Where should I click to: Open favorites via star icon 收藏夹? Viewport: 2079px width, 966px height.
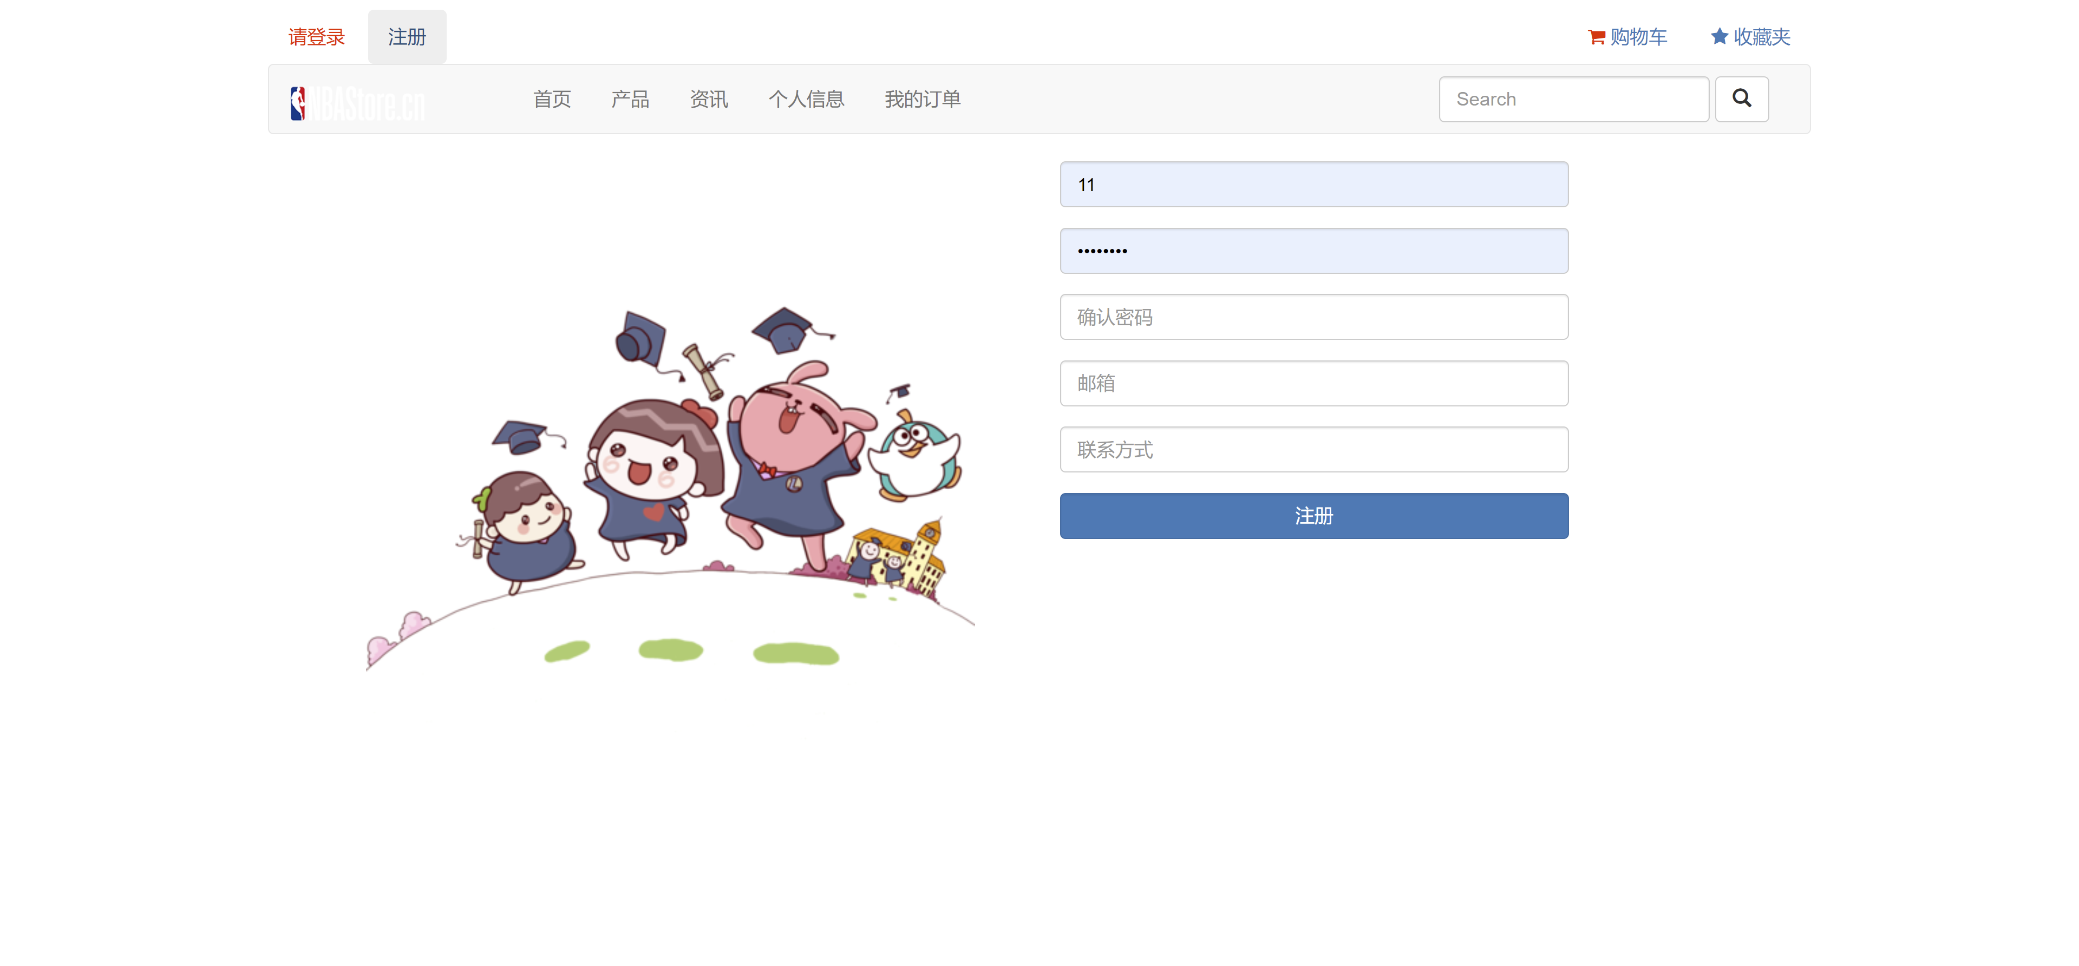[1719, 36]
